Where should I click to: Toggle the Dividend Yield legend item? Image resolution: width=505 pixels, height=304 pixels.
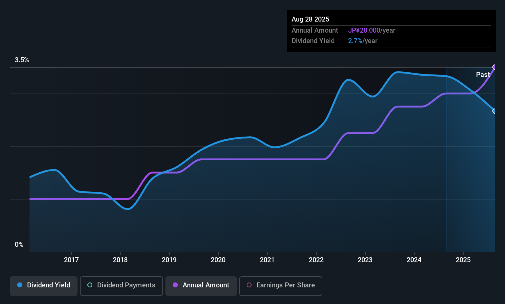[43, 286]
